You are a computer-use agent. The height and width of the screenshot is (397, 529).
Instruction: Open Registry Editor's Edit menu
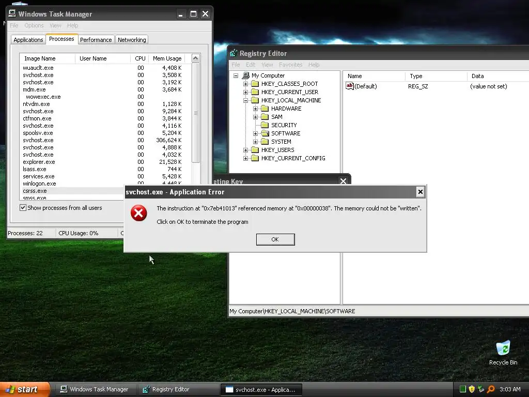(251, 65)
